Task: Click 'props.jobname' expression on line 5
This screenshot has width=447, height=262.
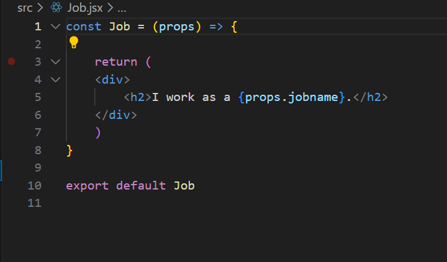Action: [x=291, y=97]
